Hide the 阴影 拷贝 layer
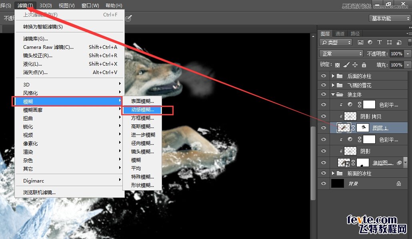This screenshot has height=239, width=412. pos(324,116)
